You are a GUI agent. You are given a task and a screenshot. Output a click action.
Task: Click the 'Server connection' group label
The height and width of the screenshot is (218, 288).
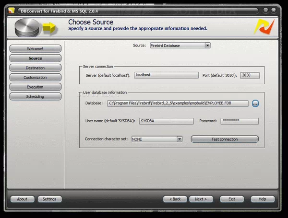tap(98, 67)
